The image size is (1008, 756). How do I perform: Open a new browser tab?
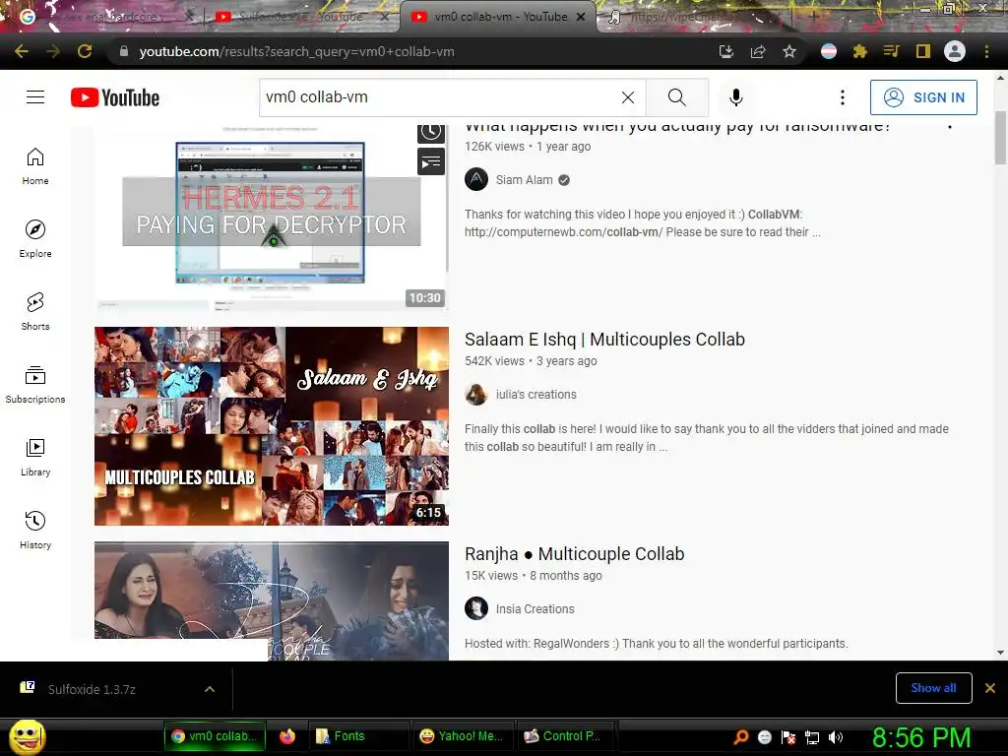[x=813, y=17]
